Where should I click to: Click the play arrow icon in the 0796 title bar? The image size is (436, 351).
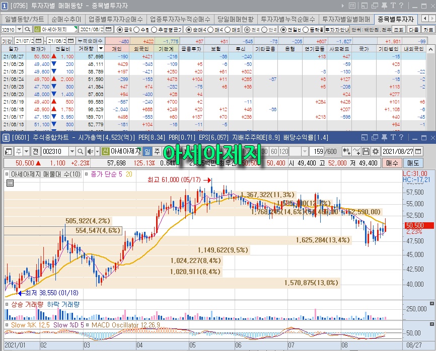pos(342,6)
